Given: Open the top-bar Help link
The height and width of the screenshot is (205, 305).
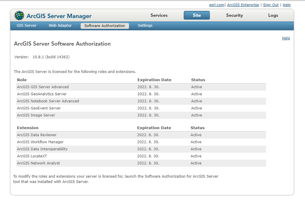Looking at the screenshot, I should tap(287, 5).
